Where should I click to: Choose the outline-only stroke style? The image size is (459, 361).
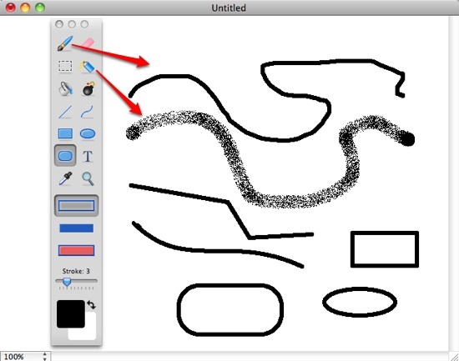coord(76,206)
